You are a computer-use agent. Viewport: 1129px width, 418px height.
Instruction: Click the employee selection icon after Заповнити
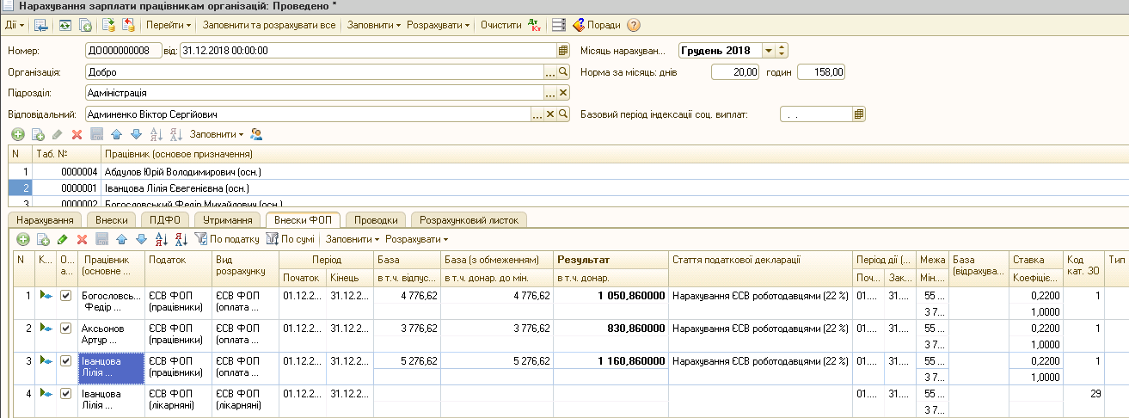point(256,134)
